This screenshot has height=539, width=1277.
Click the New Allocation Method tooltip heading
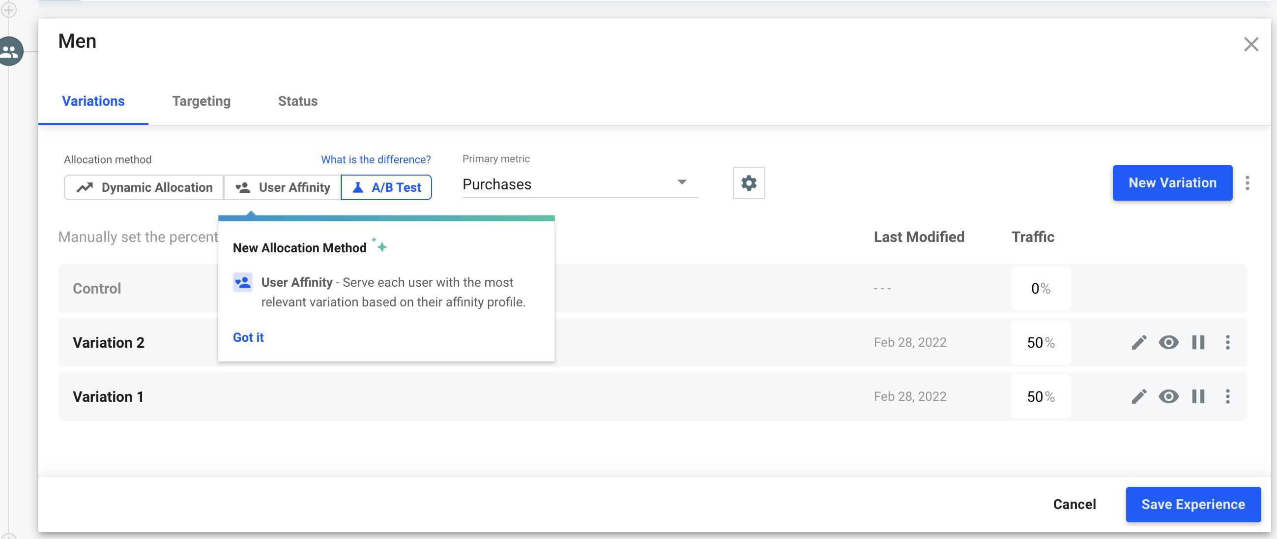(299, 248)
